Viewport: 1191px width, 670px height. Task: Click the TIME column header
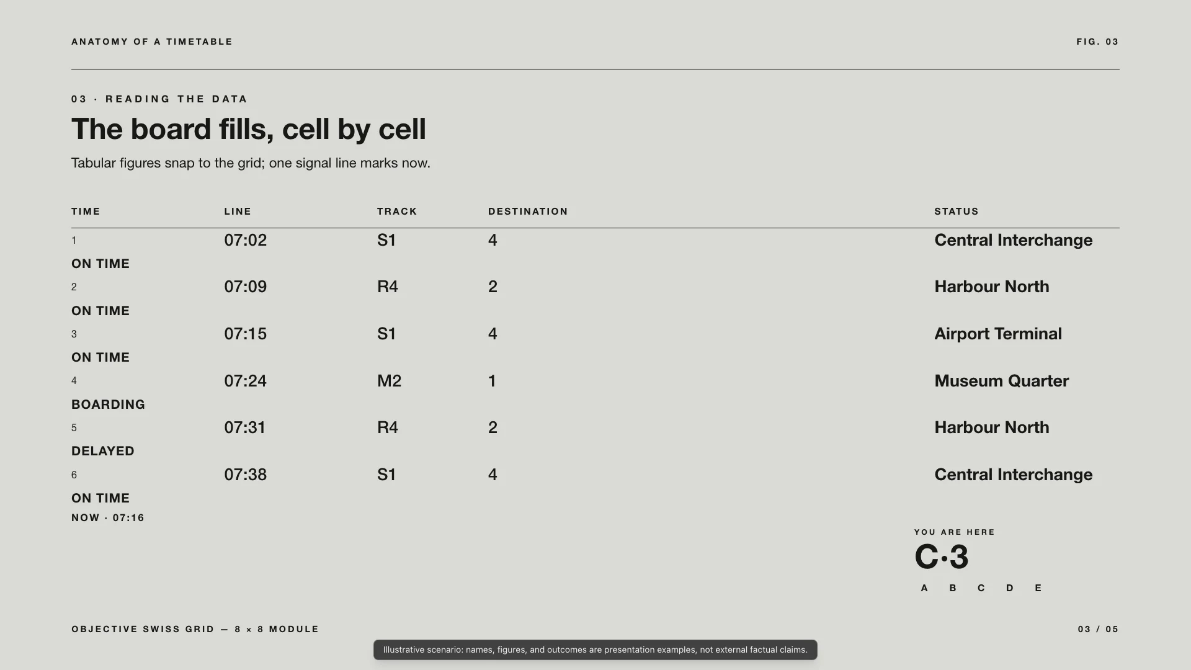click(x=86, y=212)
